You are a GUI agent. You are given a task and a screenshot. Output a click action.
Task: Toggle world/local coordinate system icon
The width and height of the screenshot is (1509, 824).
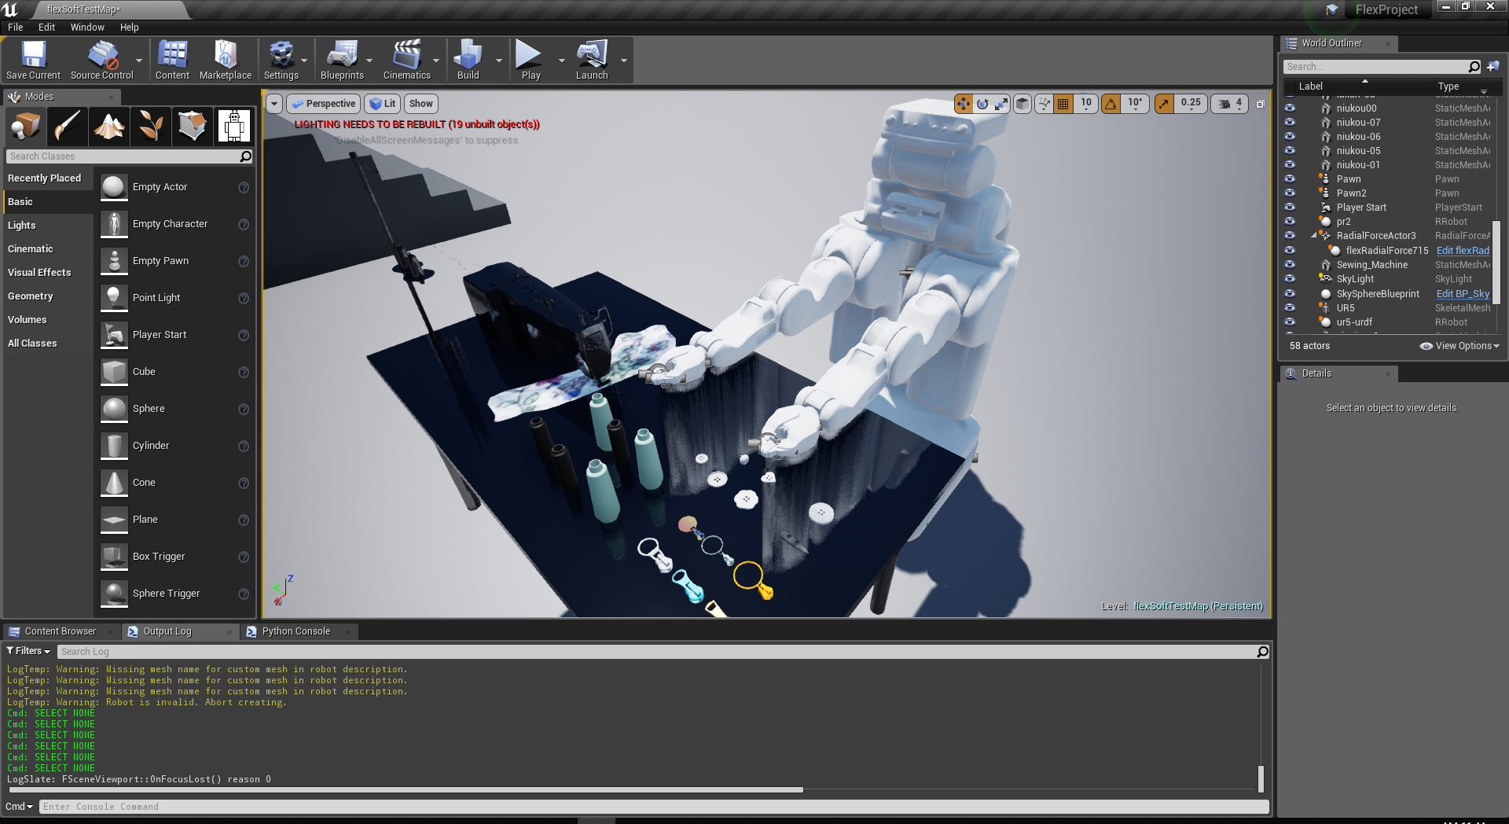tap(1023, 104)
